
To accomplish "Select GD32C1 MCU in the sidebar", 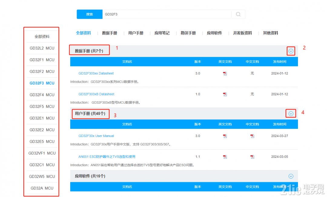I will (x=42, y=165).
